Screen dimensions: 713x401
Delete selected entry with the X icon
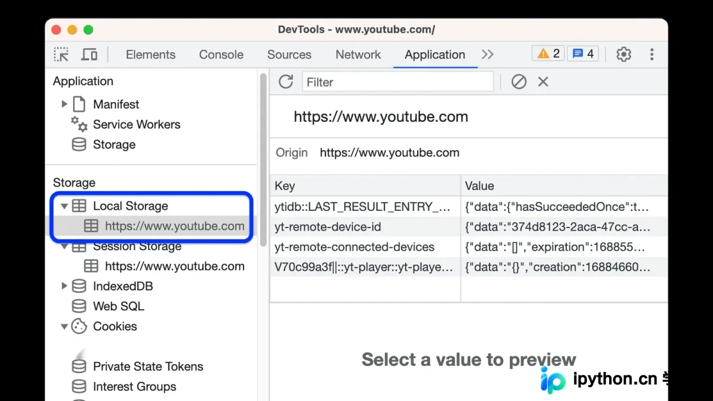click(543, 81)
